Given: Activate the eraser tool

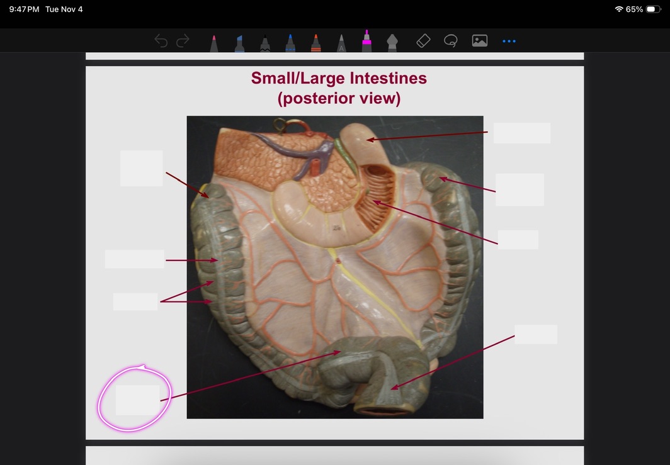Looking at the screenshot, I should click(x=423, y=41).
